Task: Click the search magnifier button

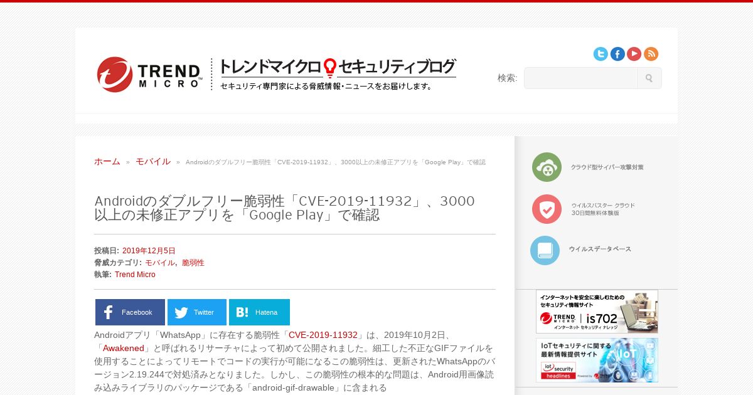Action: (x=649, y=78)
